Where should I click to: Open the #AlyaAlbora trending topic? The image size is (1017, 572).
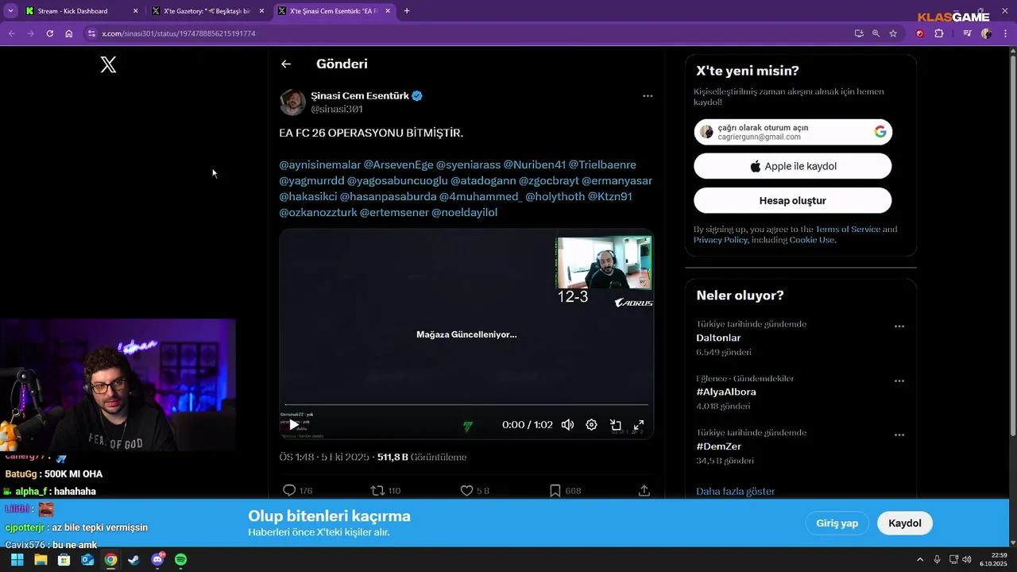tap(726, 392)
